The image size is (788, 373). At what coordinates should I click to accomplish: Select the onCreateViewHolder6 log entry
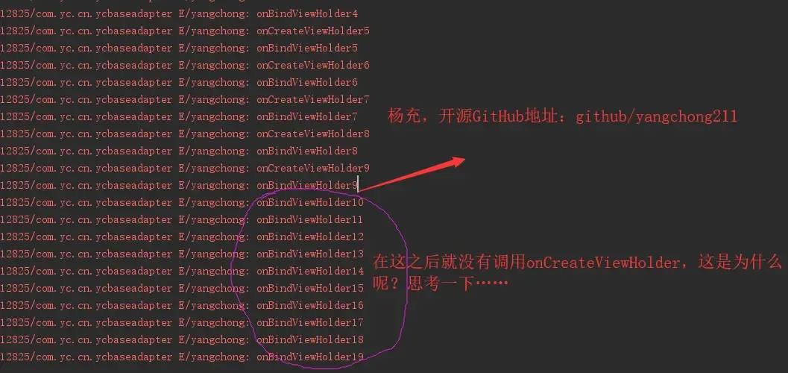(185, 65)
